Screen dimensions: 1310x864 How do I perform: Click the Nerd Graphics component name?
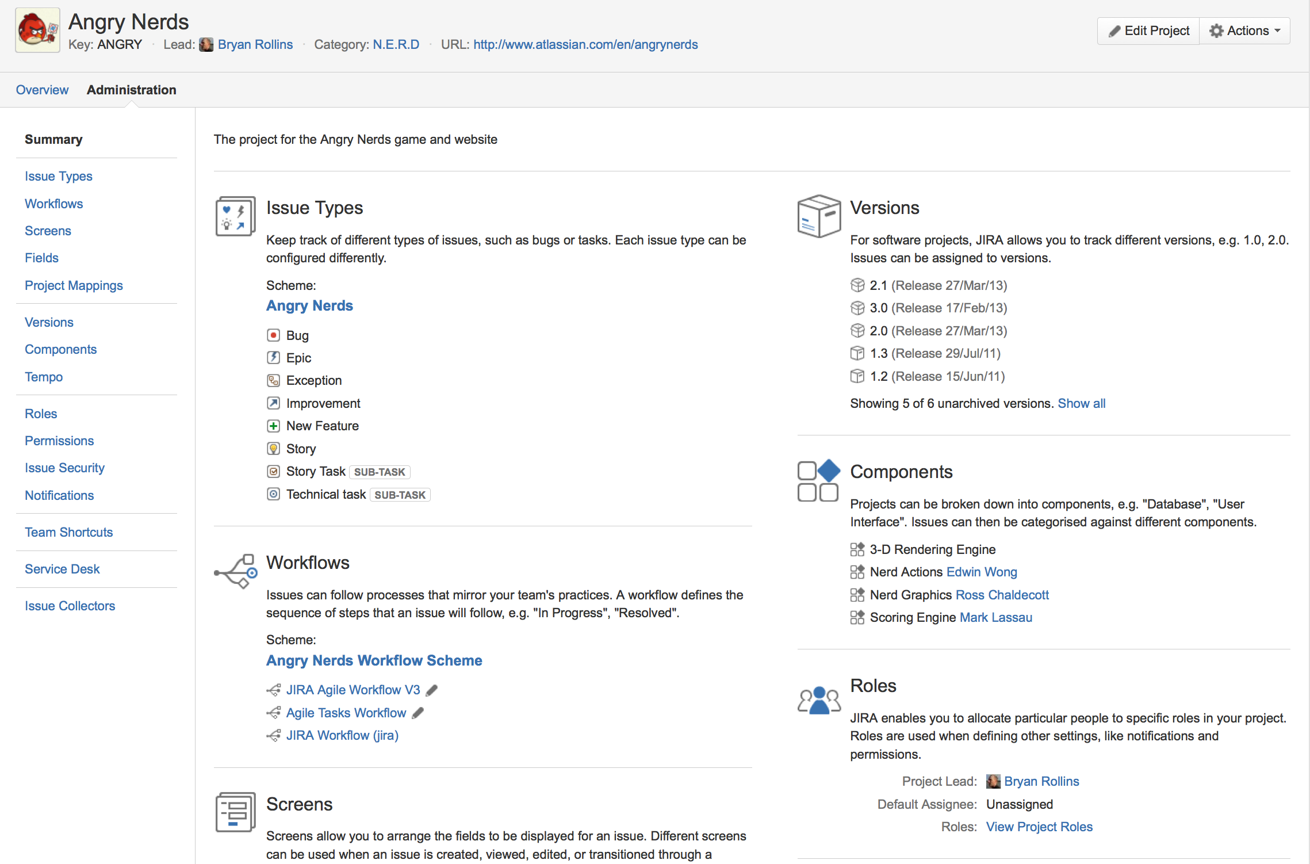(911, 595)
